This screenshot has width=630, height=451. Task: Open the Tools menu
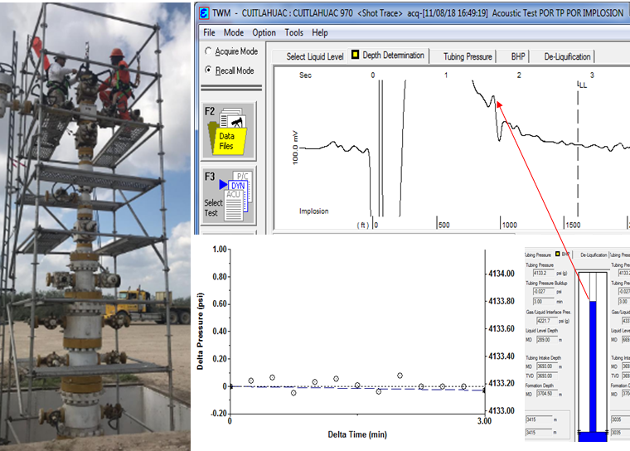(x=294, y=32)
